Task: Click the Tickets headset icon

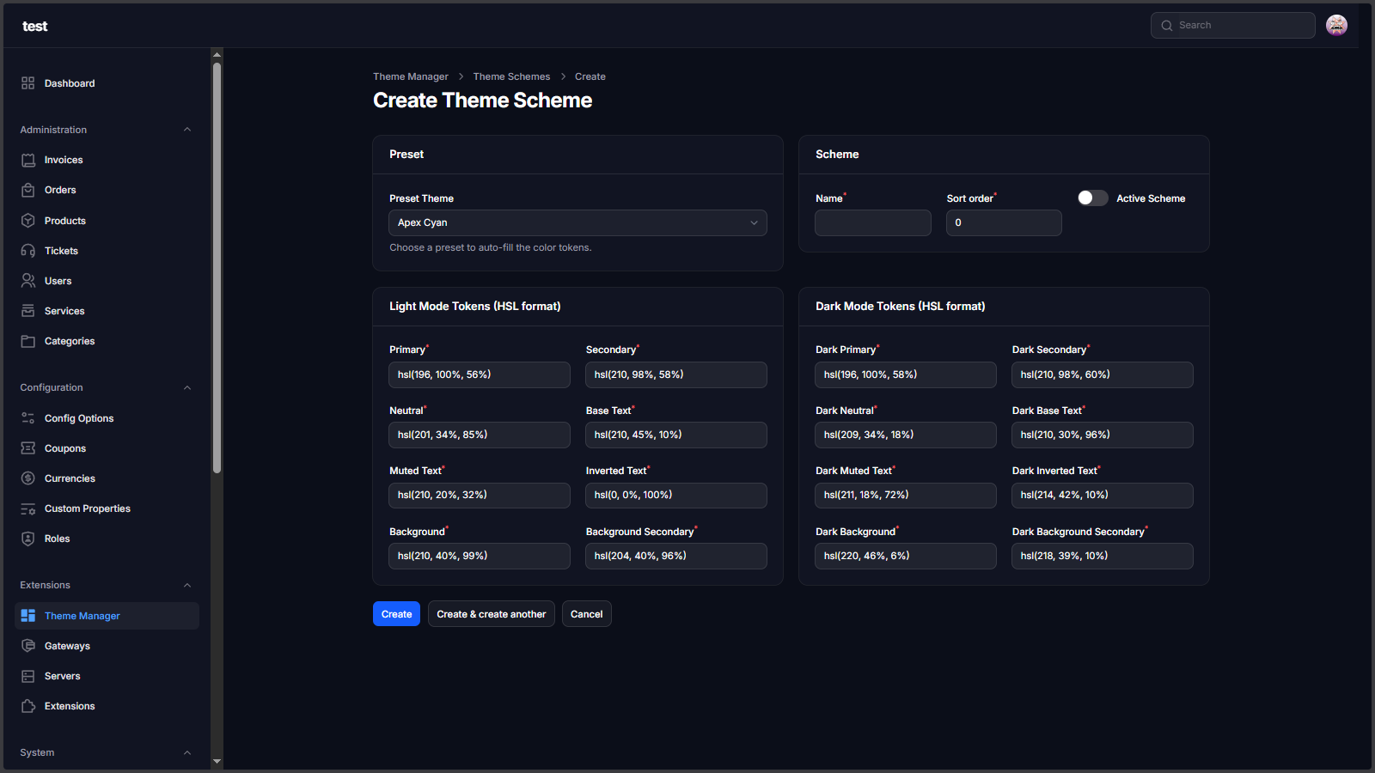Action: point(28,251)
